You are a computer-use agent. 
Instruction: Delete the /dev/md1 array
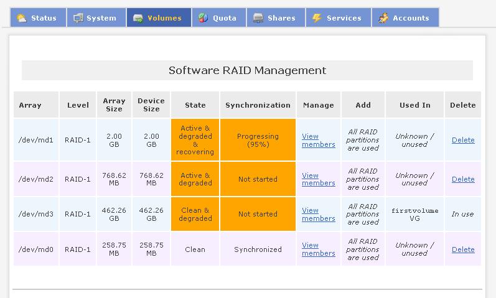(x=462, y=140)
